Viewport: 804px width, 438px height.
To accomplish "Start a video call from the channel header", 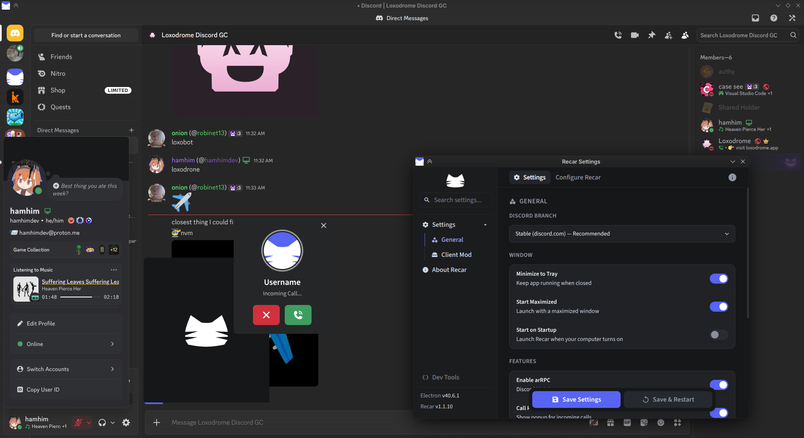I will coord(634,35).
